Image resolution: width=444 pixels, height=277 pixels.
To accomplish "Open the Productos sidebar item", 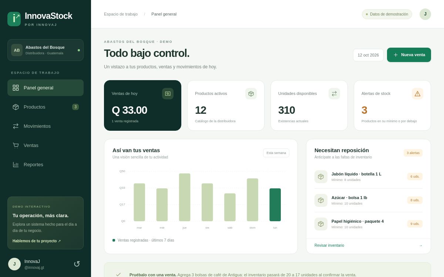I will [46, 107].
